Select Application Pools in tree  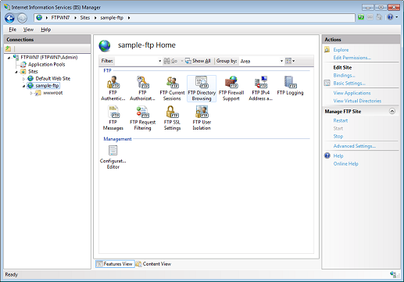[x=46, y=64]
